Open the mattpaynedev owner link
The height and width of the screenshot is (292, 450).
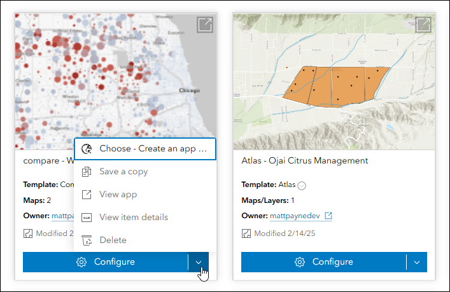pos(295,216)
